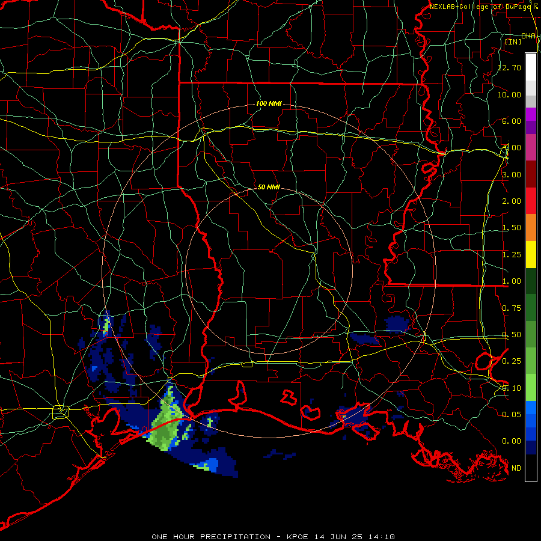Click the 'ONE HOUR PRECIPITATION - KPOE' title text

tap(231, 537)
